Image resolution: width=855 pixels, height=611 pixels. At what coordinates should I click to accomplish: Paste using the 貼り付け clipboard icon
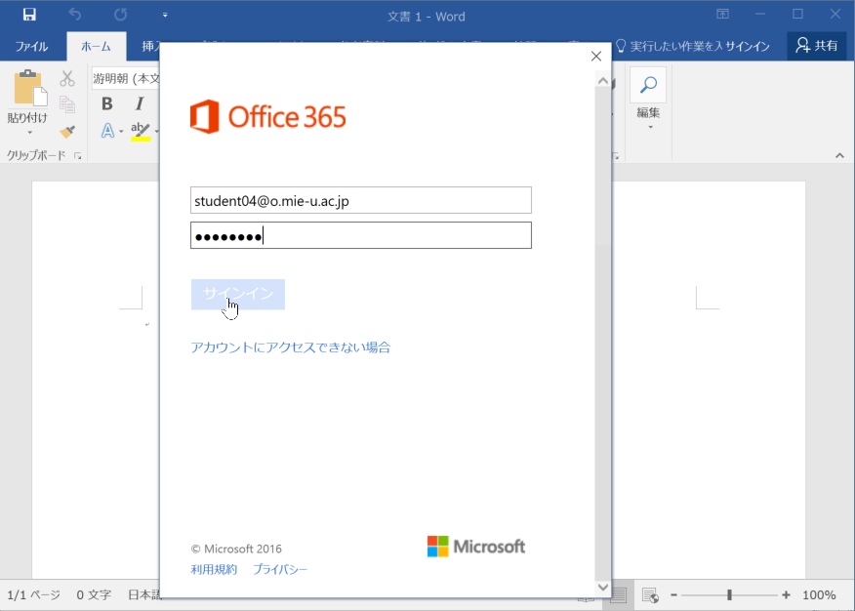(28, 88)
